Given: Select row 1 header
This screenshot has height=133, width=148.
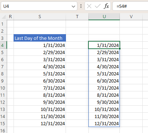Looking at the screenshot, I should click(x=4, y=24).
